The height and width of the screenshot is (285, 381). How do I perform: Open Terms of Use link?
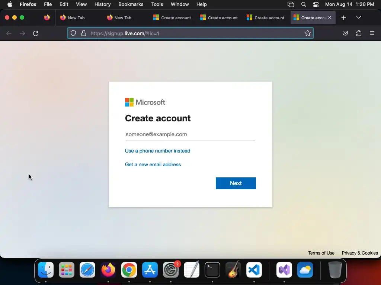[x=321, y=253]
